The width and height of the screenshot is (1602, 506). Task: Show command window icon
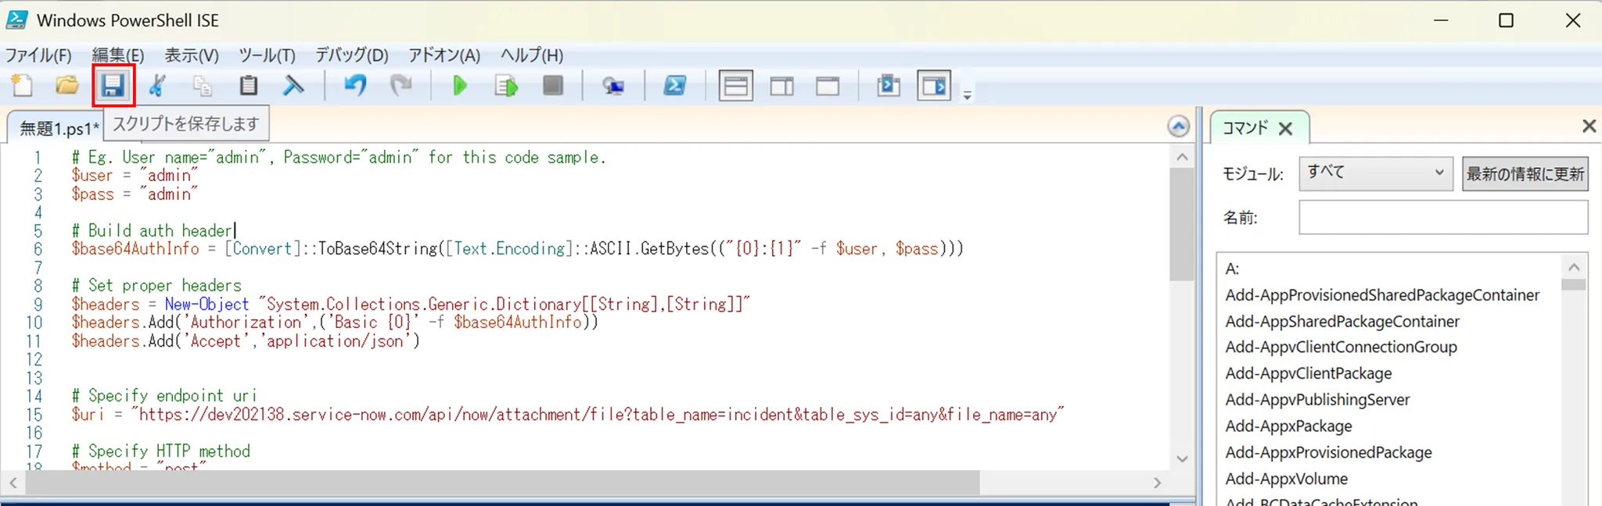click(889, 85)
